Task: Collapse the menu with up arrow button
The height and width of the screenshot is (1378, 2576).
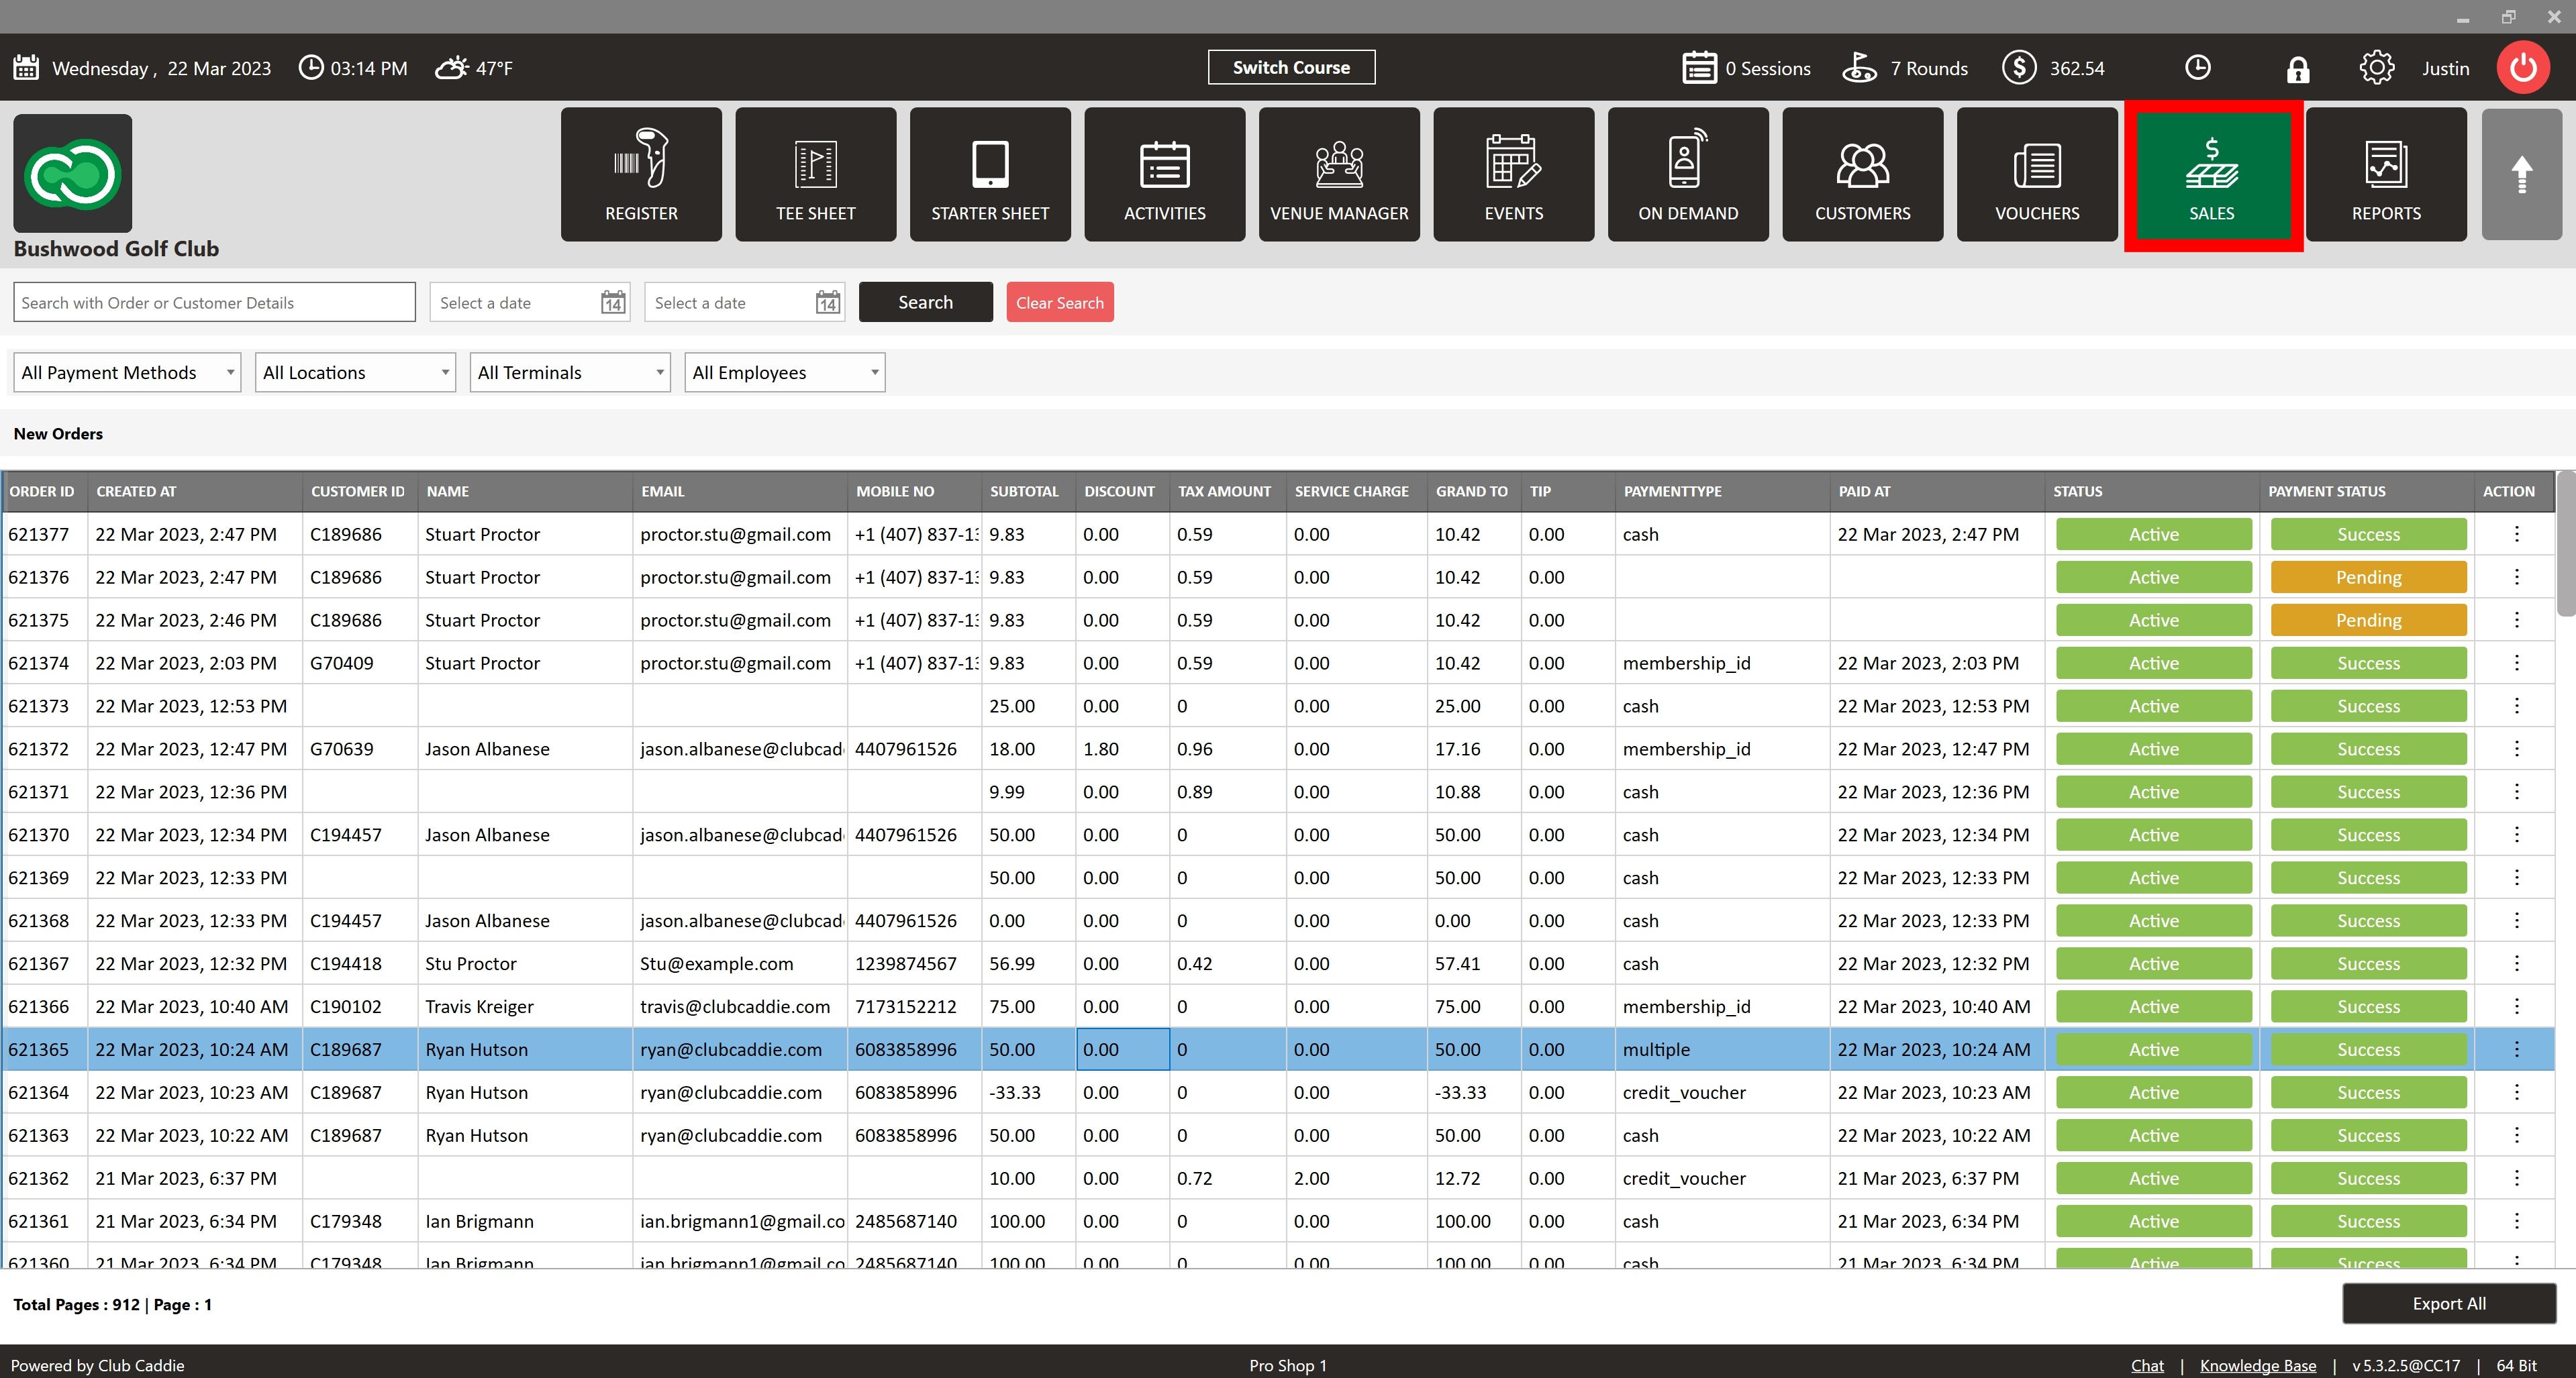Action: (x=2521, y=175)
